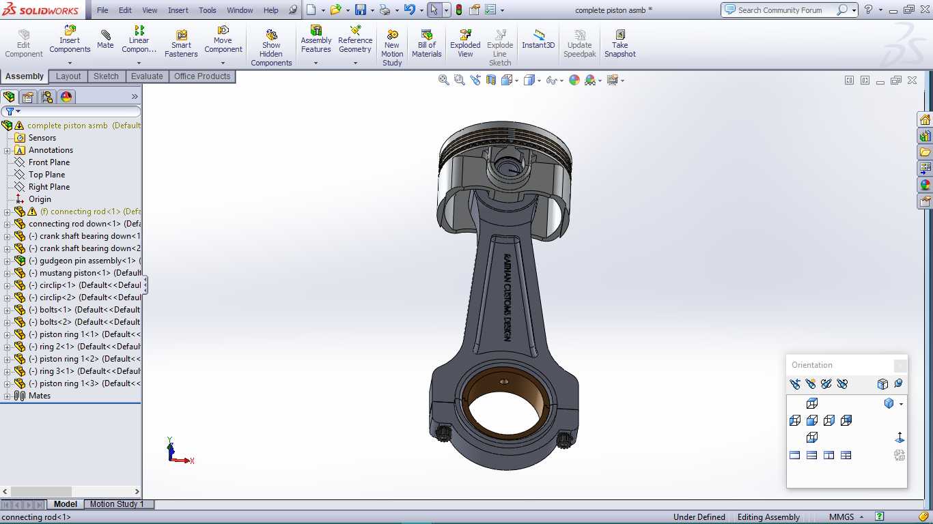Click the Rebuild traffic light icon
Image resolution: width=933 pixels, height=524 pixels.
(x=459, y=10)
